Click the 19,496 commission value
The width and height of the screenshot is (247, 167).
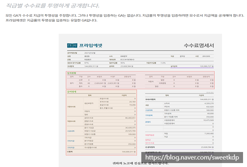133,105
